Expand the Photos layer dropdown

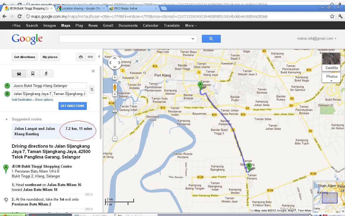pos(331,78)
